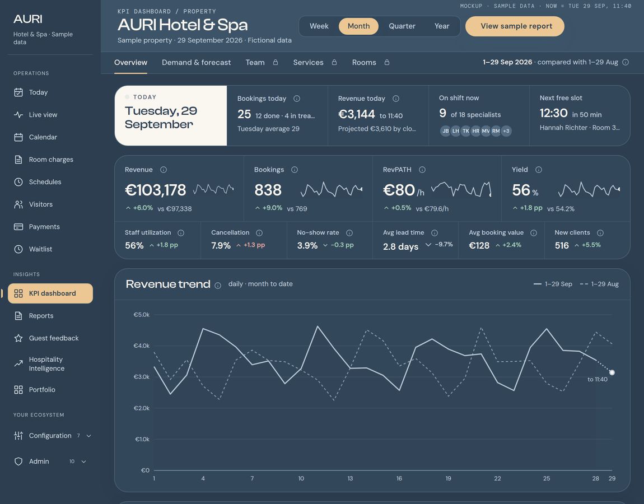Viewport: 644px width, 504px height.
Task: Click info icon next to Revenue trend title
Action: tap(218, 286)
